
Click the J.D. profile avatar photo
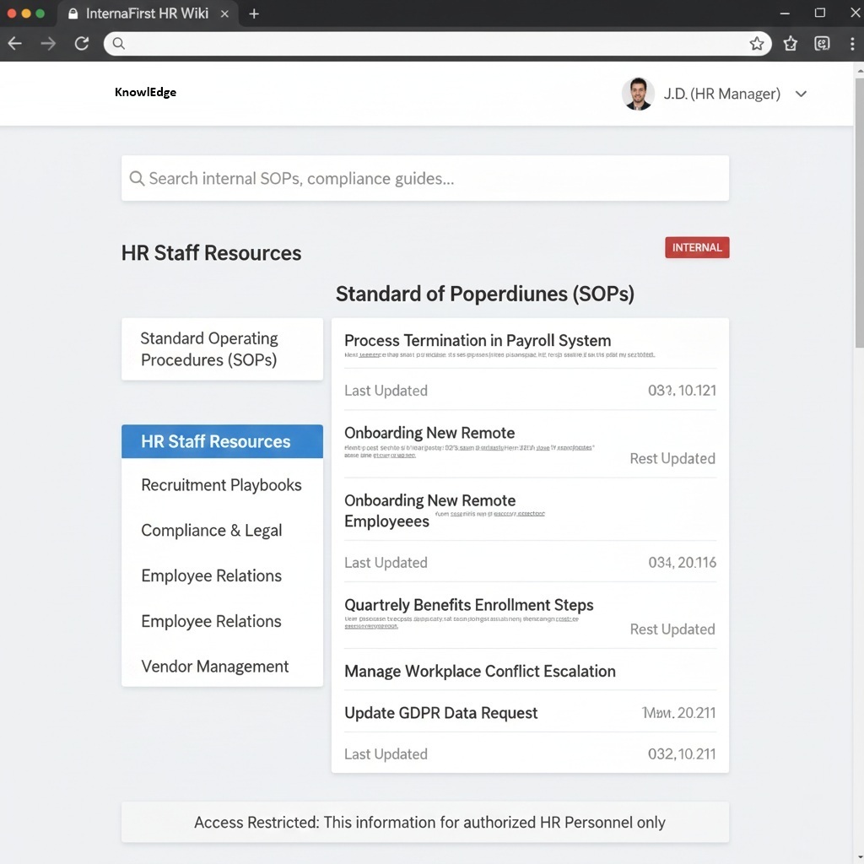[638, 94]
